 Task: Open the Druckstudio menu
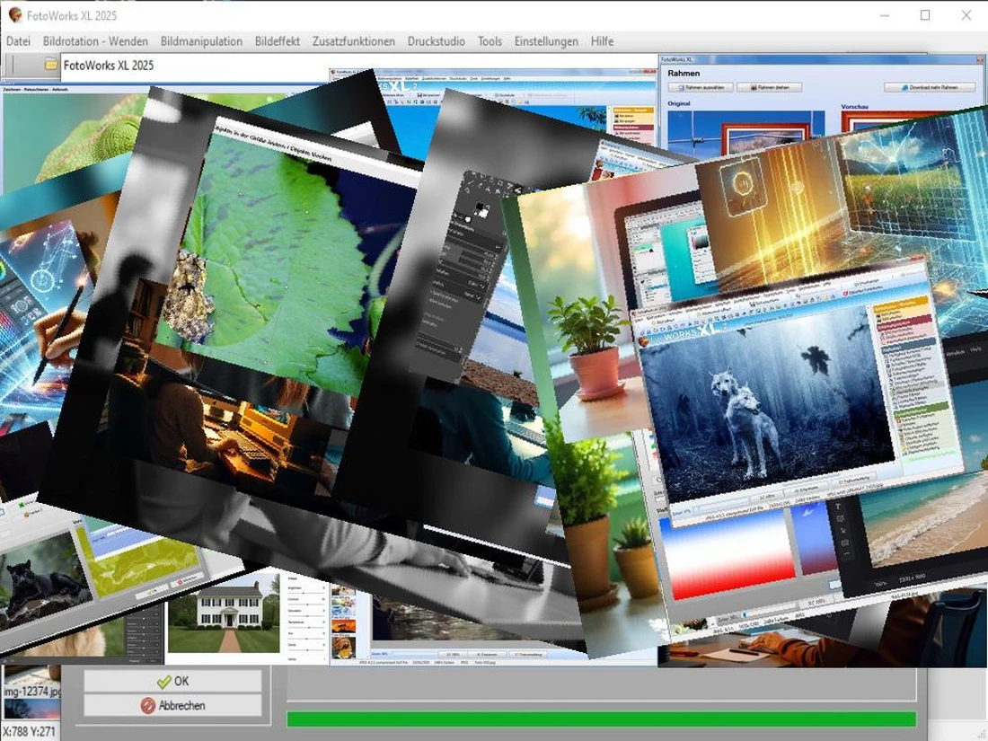pos(436,41)
